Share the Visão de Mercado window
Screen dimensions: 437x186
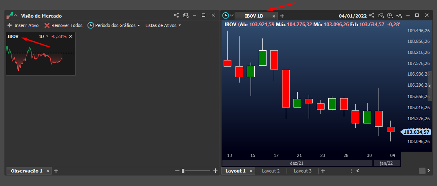tap(176, 16)
